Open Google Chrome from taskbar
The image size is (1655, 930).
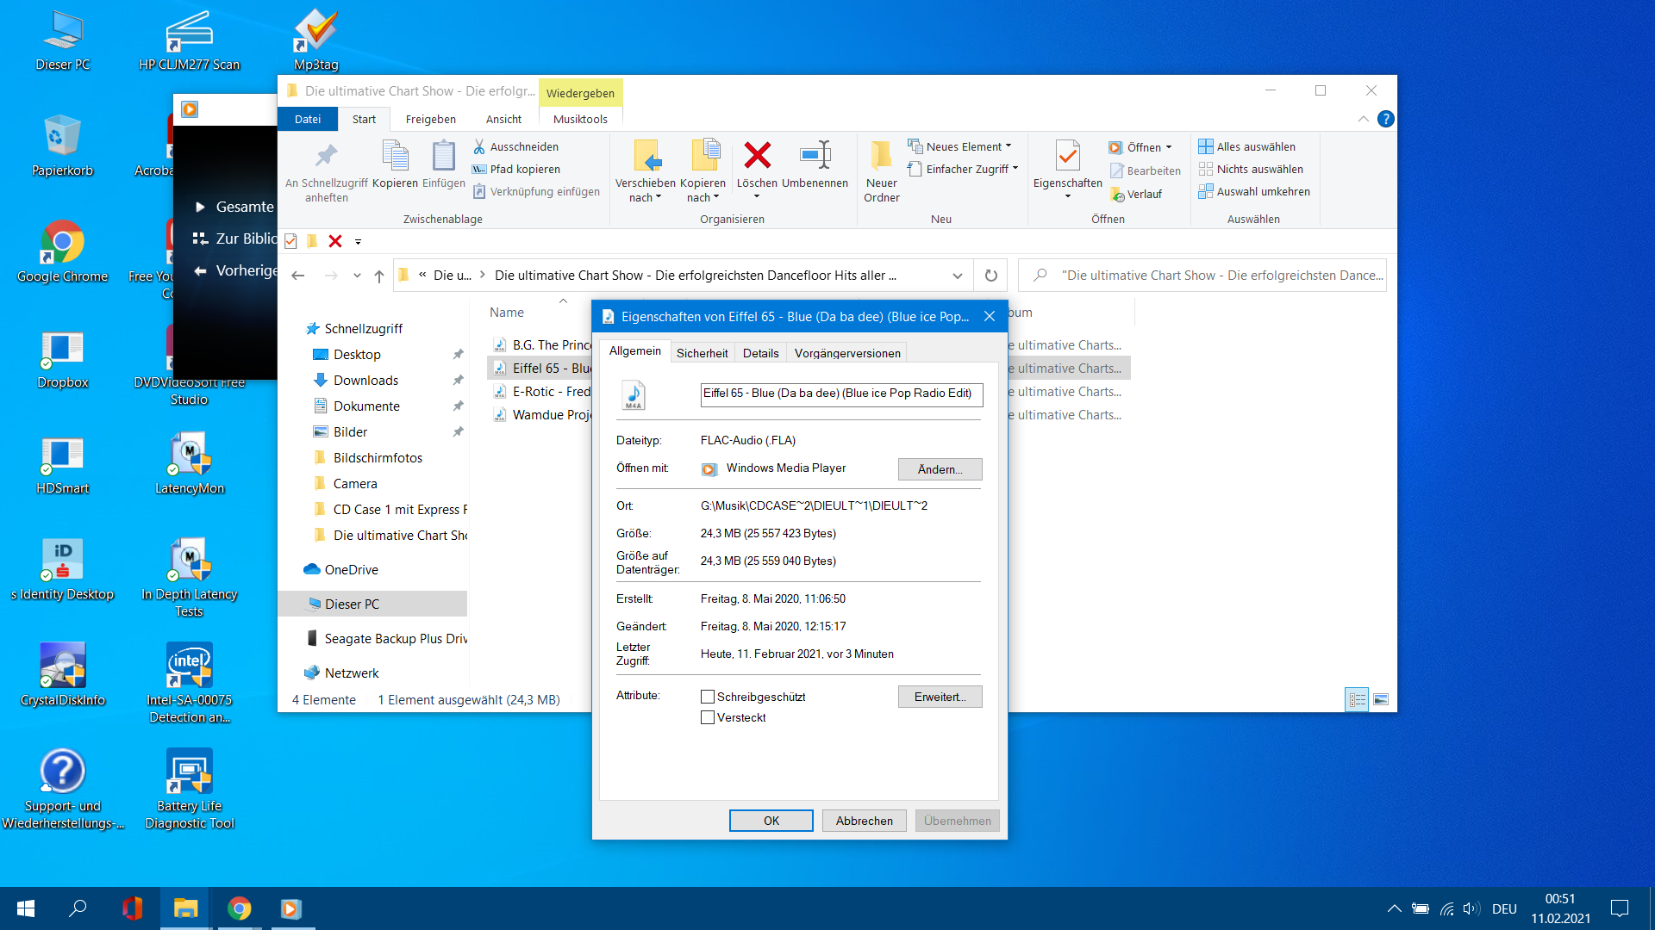(240, 908)
